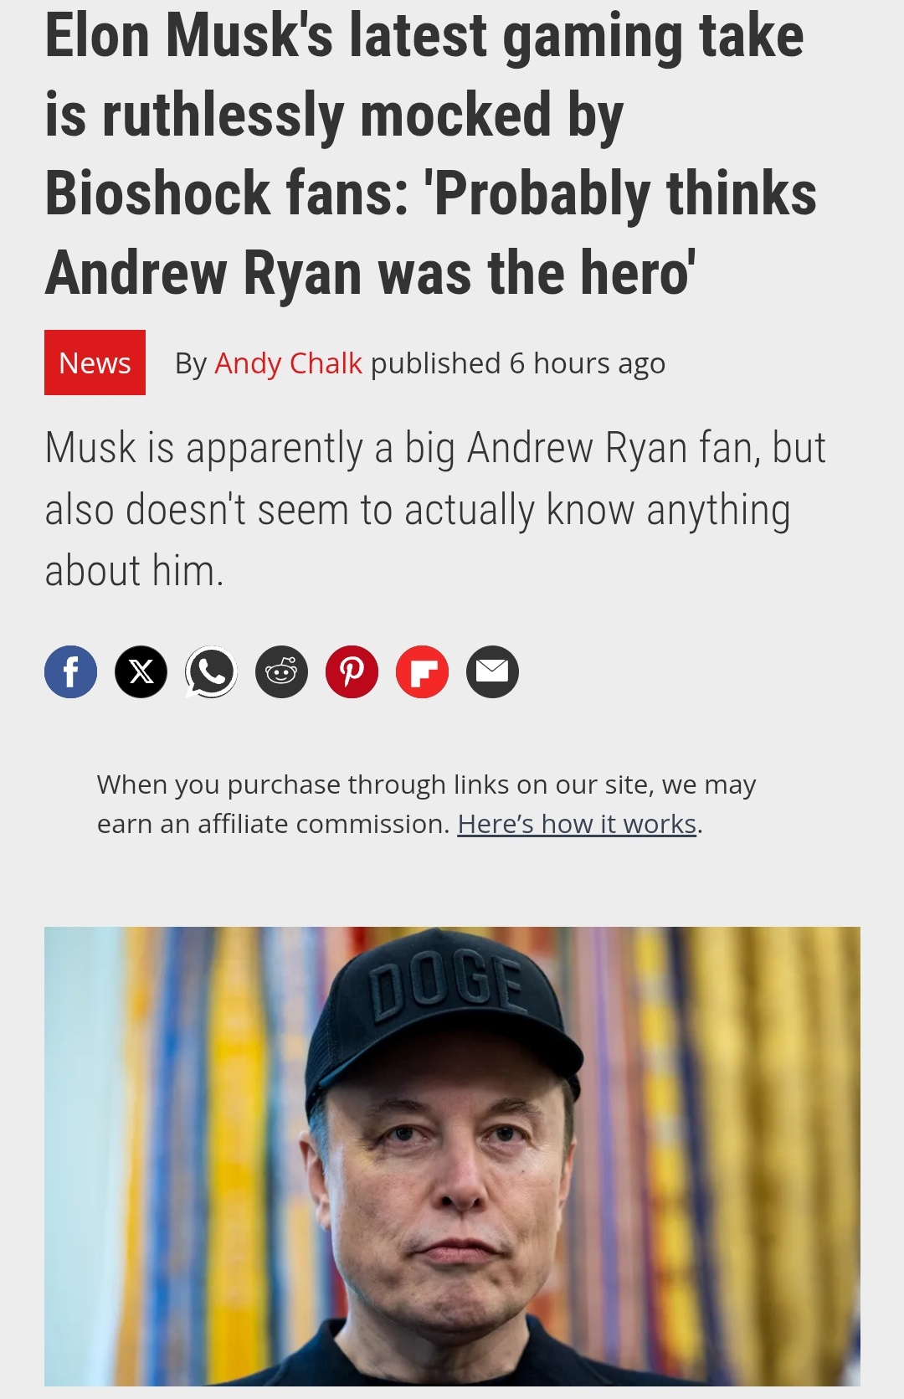Open the red News category tag
The height and width of the screenshot is (1399, 904).
click(x=95, y=363)
